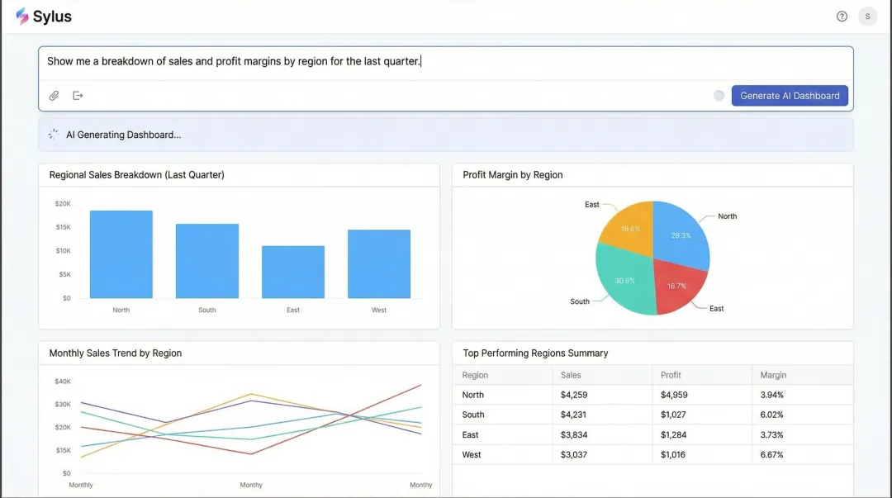
Task: Click the Sylus logo icon
Action: tap(23, 16)
